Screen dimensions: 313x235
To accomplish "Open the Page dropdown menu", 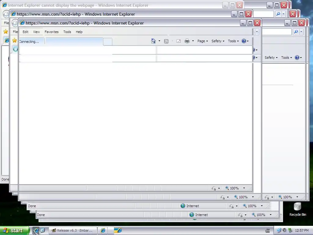I will pos(203,41).
